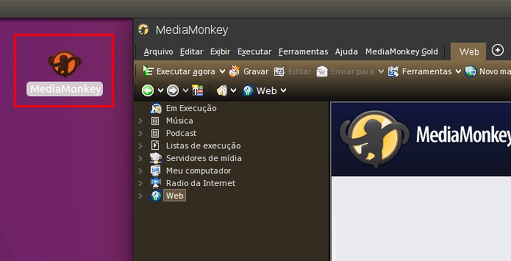Click the Listas de execução playlist icon

pyautogui.click(x=155, y=145)
